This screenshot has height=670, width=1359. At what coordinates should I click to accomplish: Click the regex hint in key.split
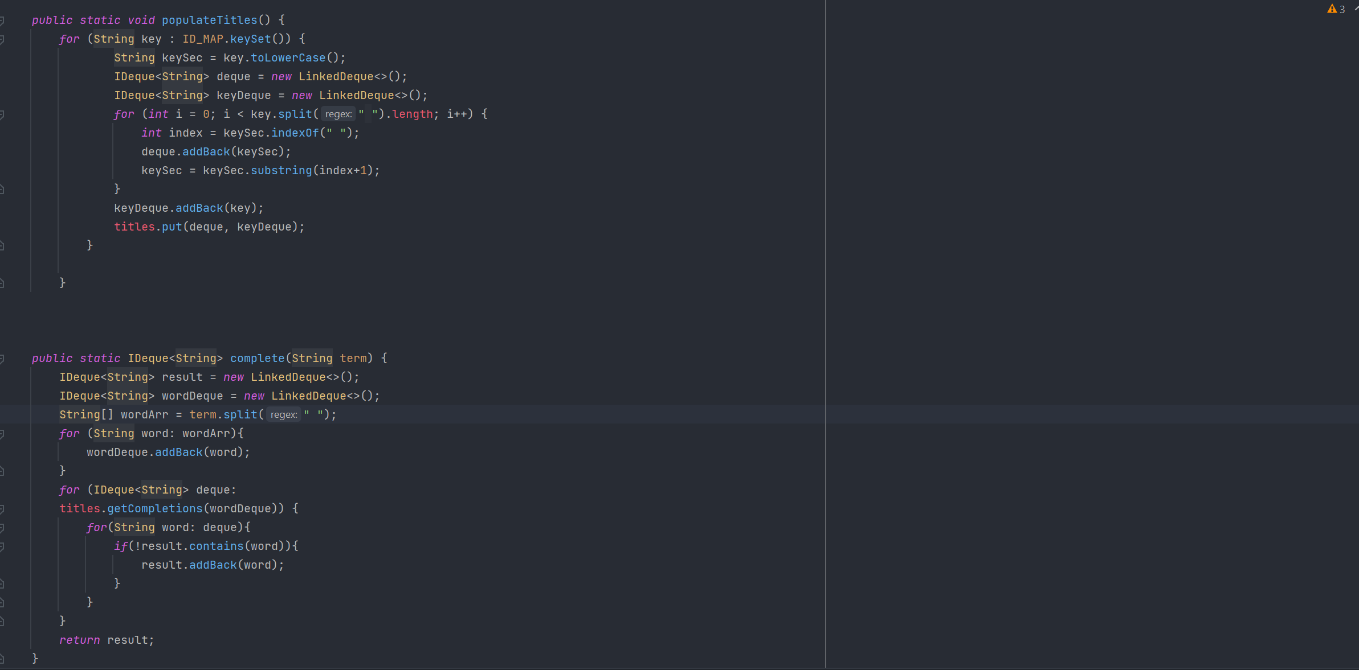tap(338, 114)
